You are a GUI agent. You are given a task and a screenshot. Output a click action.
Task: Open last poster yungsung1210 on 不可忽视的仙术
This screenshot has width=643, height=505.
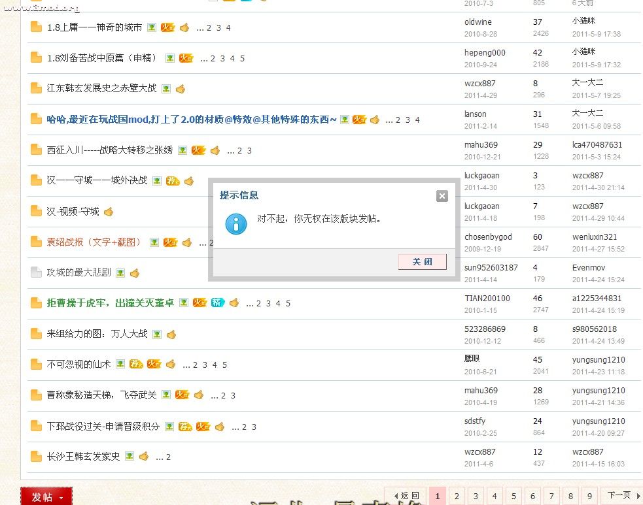[598, 360]
